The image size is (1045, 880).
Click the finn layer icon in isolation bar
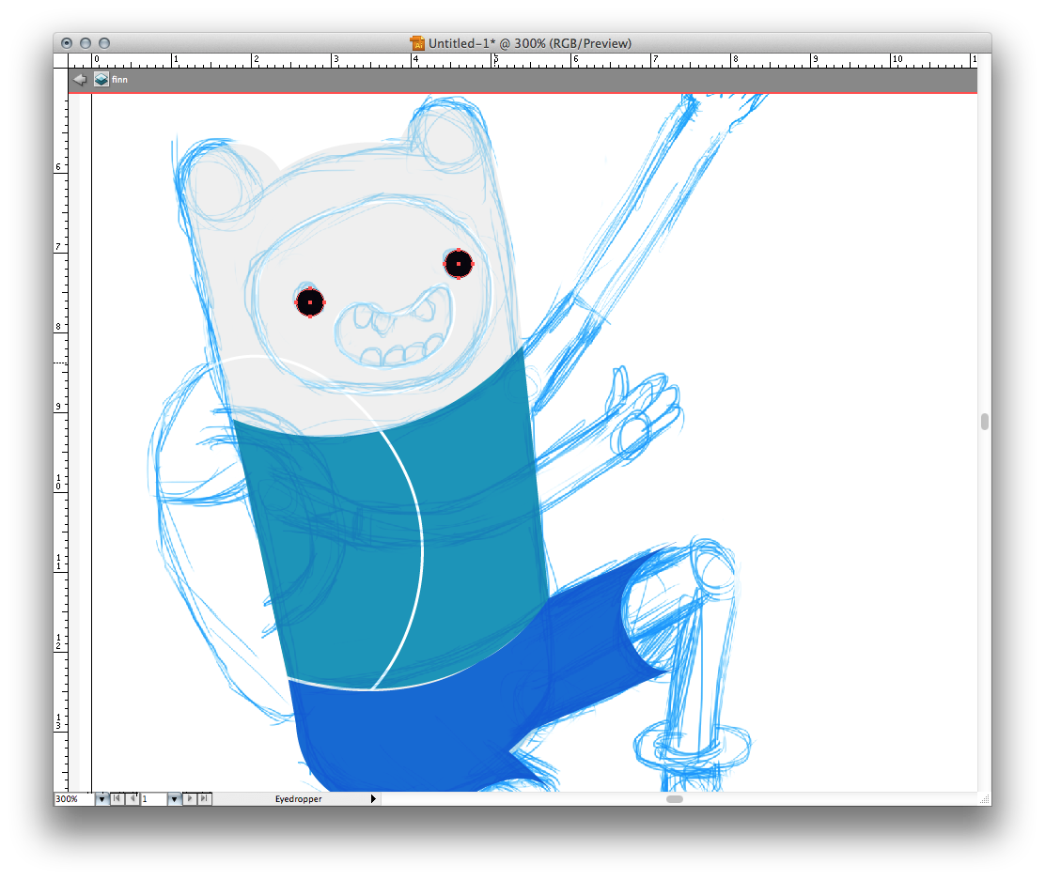pyautogui.click(x=101, y=80)
